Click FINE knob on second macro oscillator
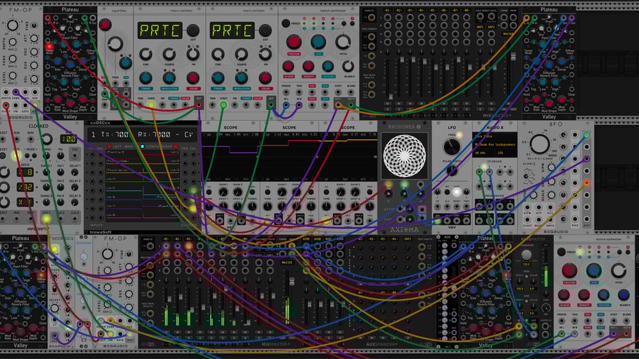This screenshot has height=359, width=639. tap(218, 54)
